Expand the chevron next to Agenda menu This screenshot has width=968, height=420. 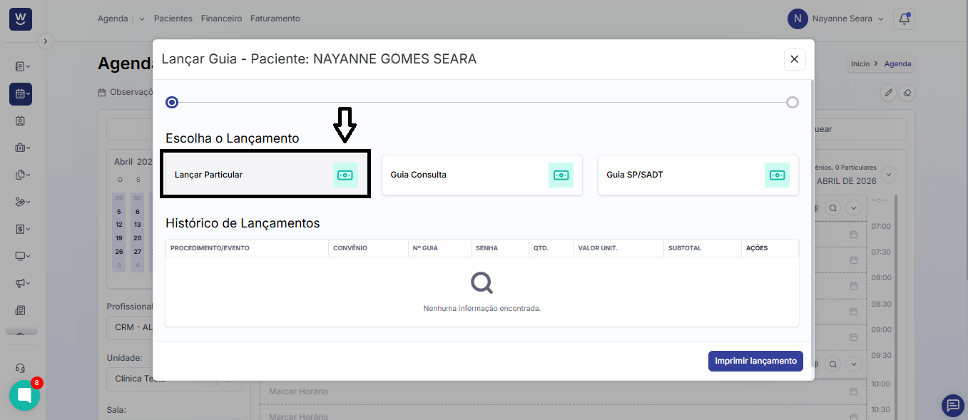(x=141, y=19)
